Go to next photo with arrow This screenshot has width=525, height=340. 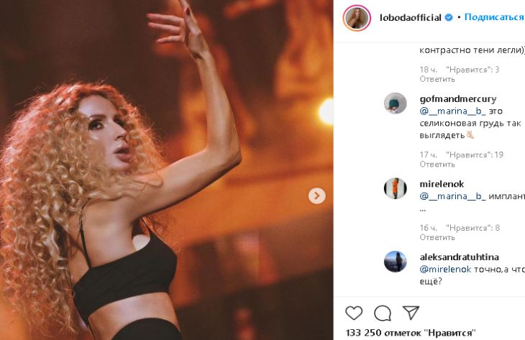[x=317, y=196]
